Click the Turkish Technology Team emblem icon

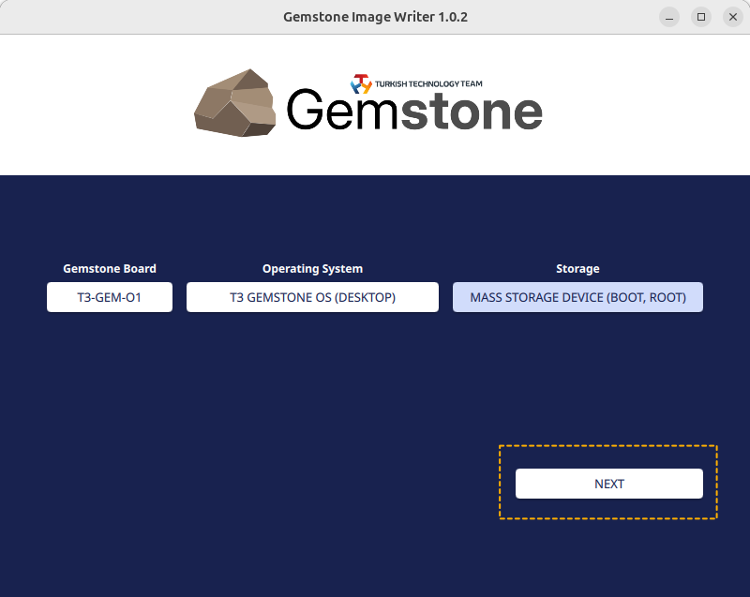[361, 84]
